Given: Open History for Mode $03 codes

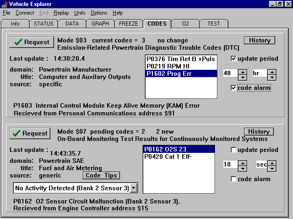Looking at the screenshot, I should 259,40.
